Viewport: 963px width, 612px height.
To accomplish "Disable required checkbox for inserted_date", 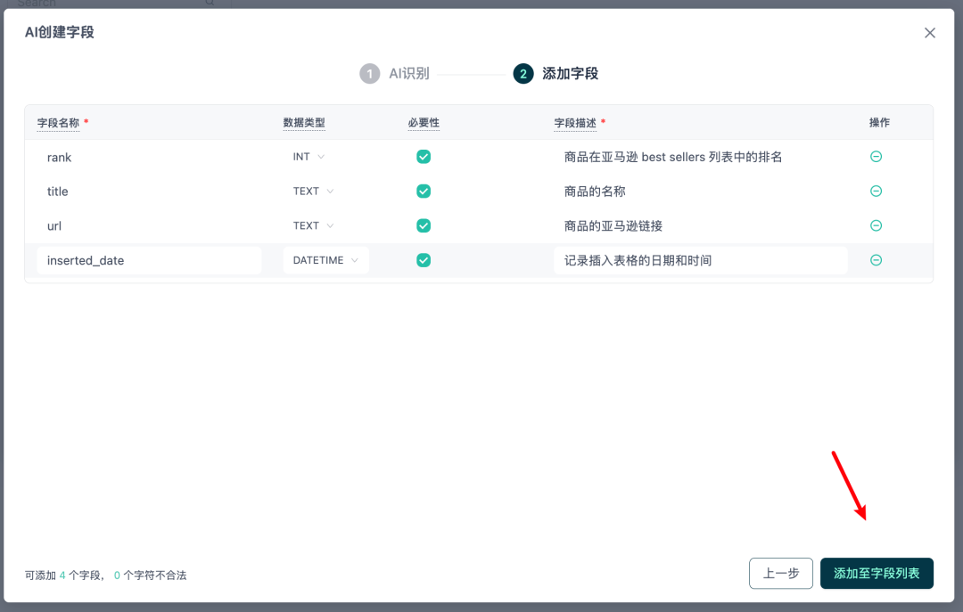I will pyautogui.click(x=424, y=260).
